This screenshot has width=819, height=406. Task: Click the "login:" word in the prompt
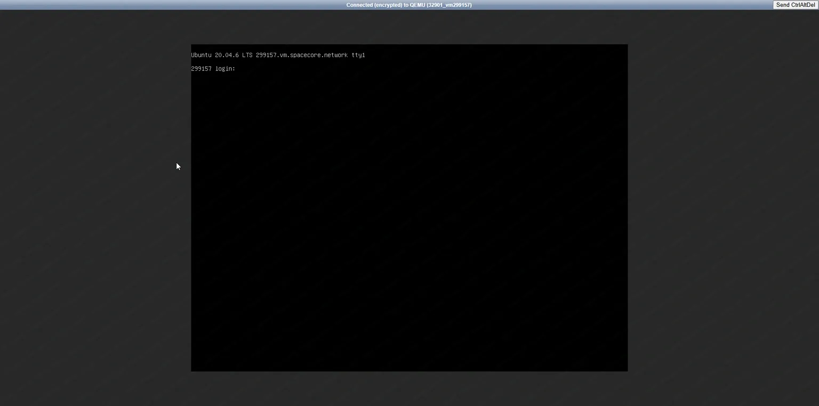[x=225, y=69]
